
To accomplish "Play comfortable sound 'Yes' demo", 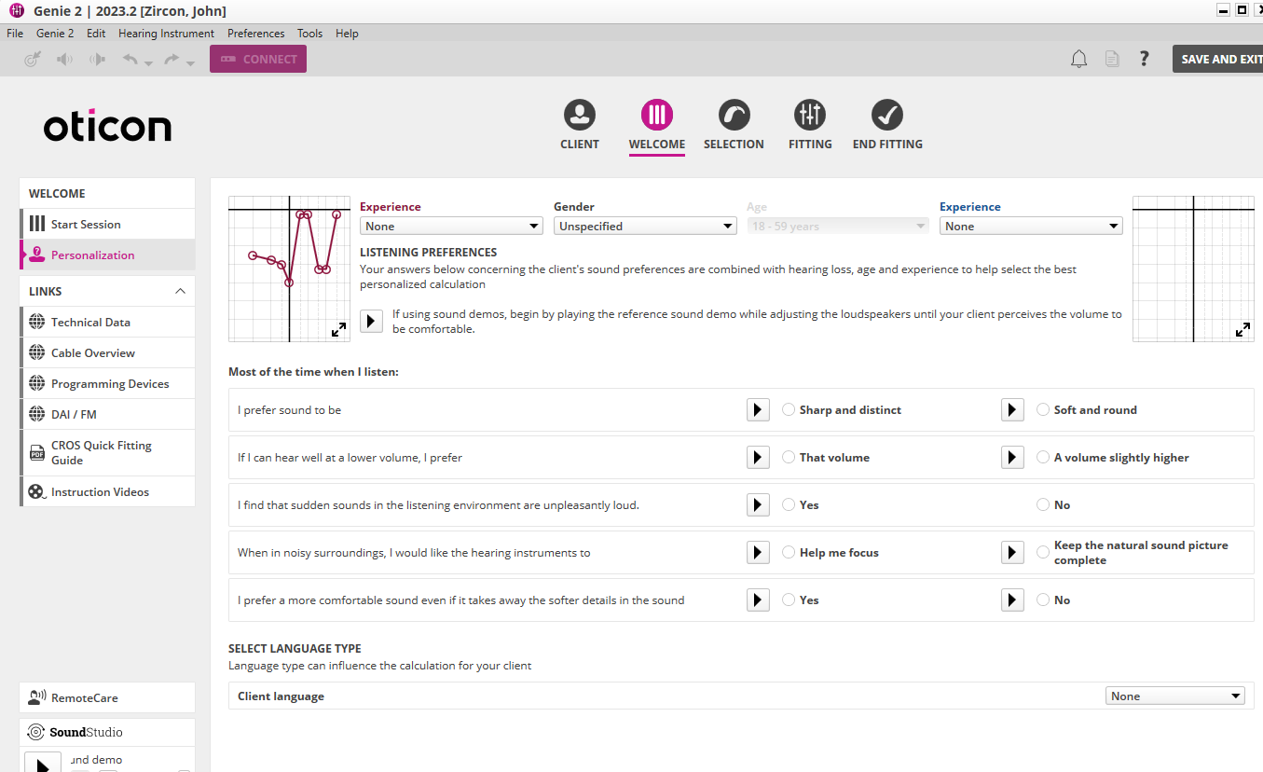I will [x=758, y=600].
